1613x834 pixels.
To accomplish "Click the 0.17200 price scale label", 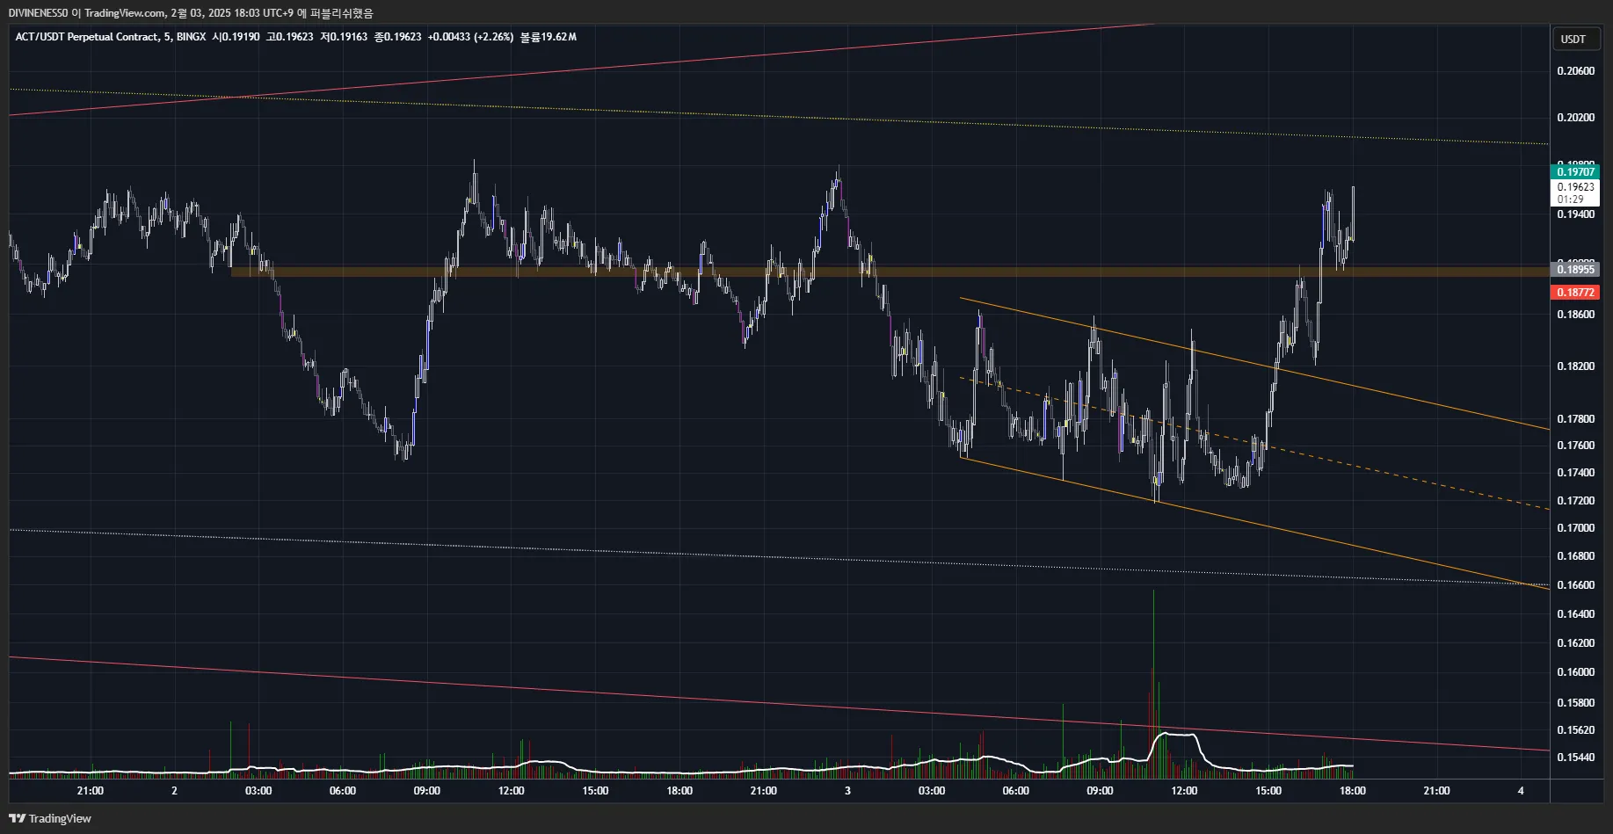I will click(1575, 501).
